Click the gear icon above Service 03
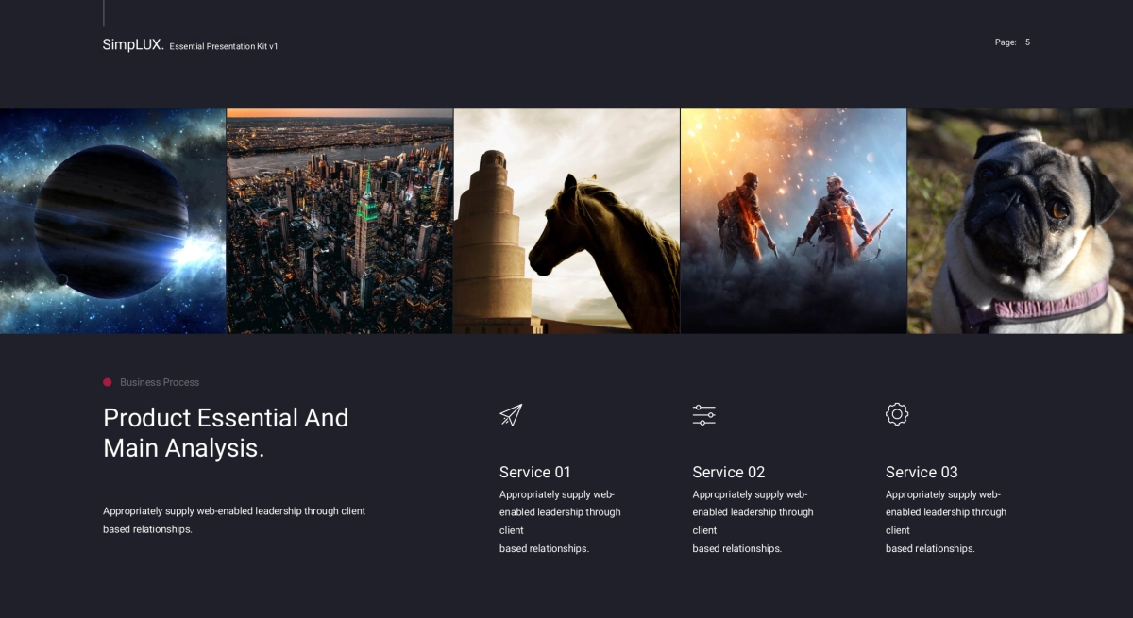This screenshot has height=618, width=1133. pyautogui.click(x=897, y=414)
